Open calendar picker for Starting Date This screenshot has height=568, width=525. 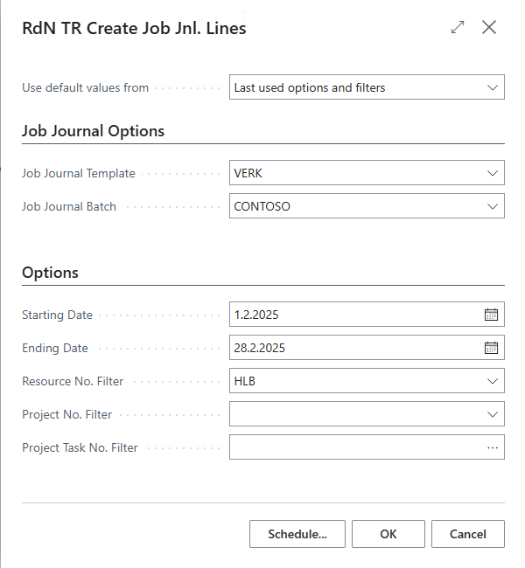(491, 315)
